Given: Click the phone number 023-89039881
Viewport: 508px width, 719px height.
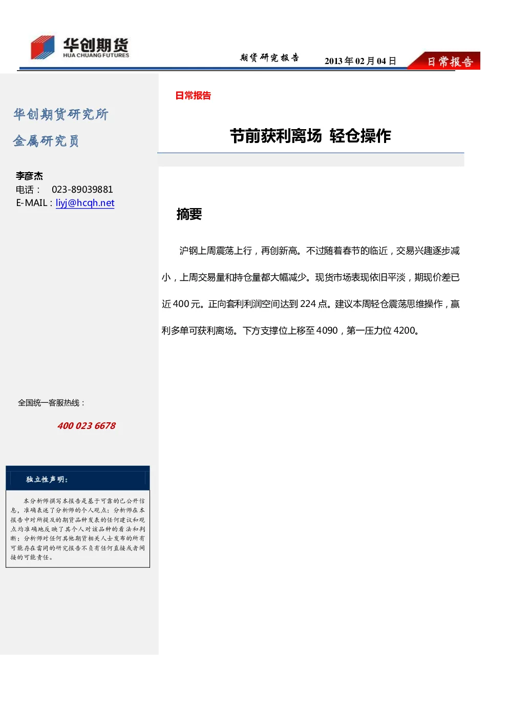Looking at the screenshot, I should [x=82, y=190].
